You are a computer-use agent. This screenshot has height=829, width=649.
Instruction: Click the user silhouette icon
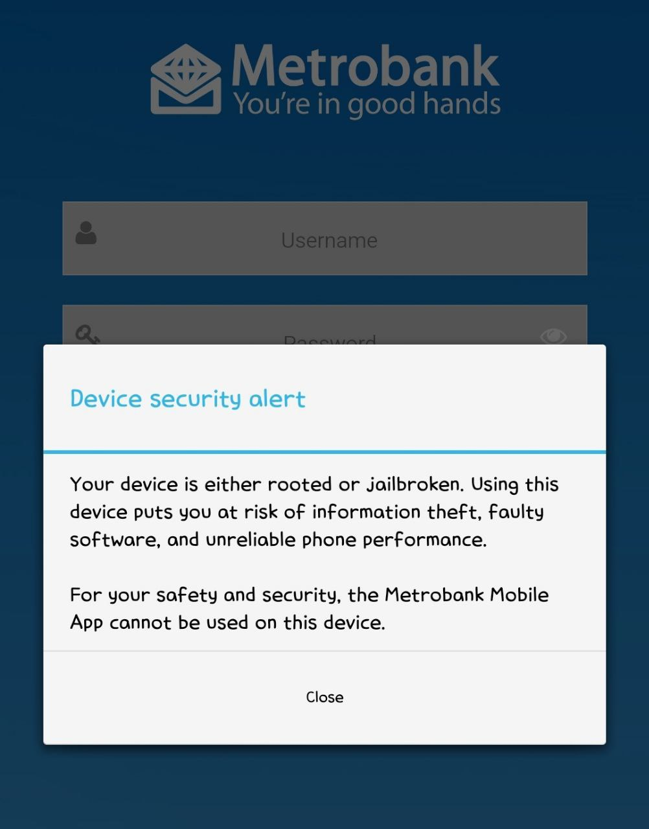tap(86, 233)
